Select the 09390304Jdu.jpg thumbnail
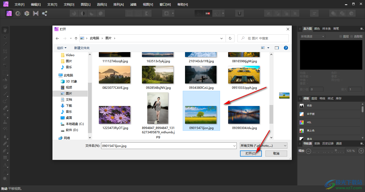 point(244,115)
